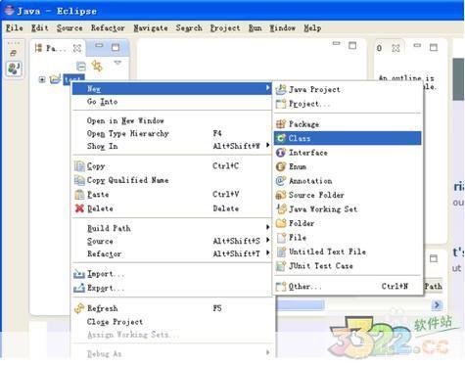The height and width of the screenshot is (367, 465).
Task: Click the Copy icon in context menu
Action: tap(79, 166)
